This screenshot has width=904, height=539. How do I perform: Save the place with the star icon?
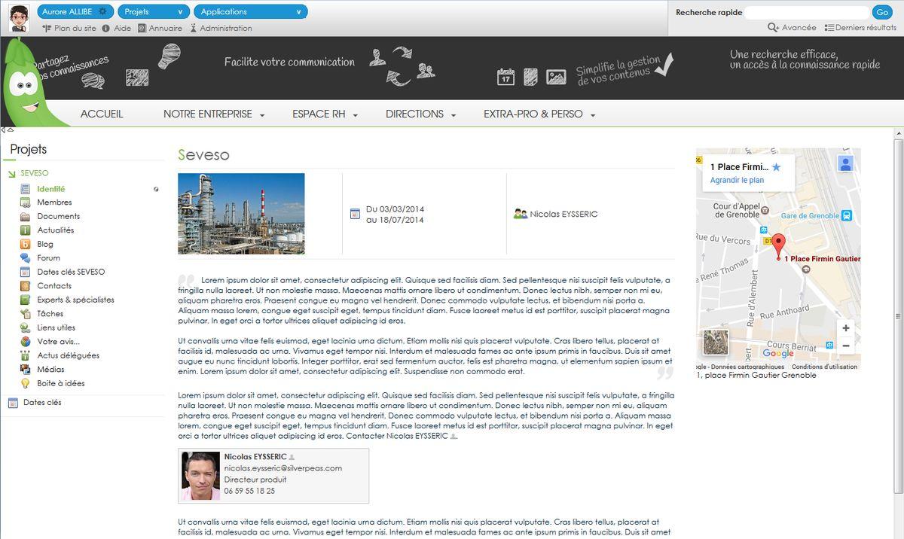click(777, 167)
